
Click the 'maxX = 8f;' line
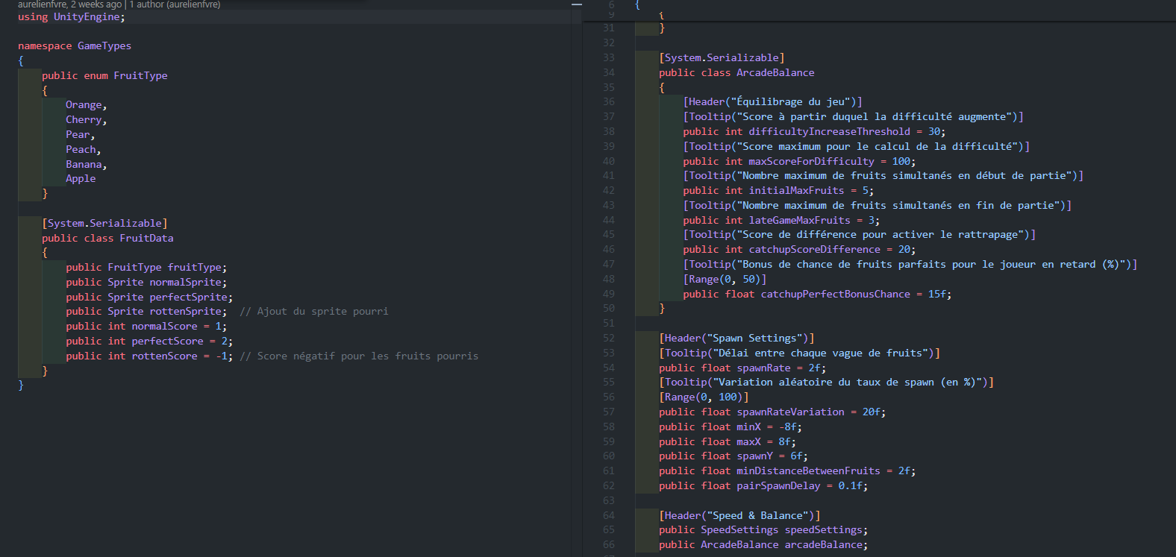coord(728,442)
